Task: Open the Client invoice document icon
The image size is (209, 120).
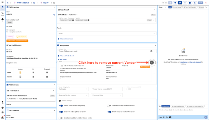Action: click(20, 72)
